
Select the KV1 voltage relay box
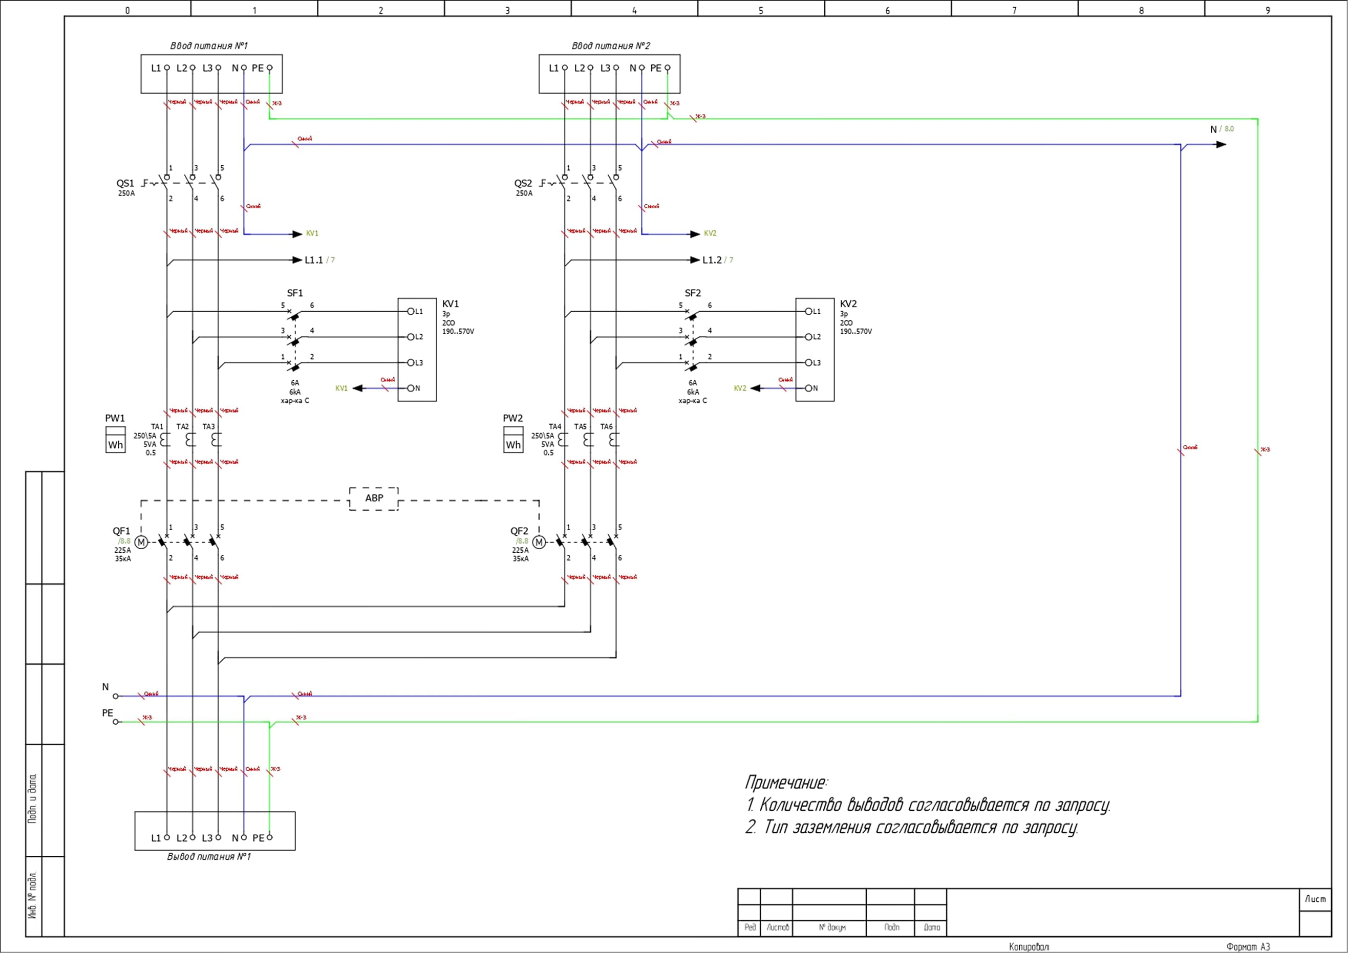click(x=417, y=350)
